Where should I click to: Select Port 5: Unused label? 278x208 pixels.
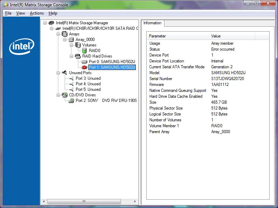88,89
